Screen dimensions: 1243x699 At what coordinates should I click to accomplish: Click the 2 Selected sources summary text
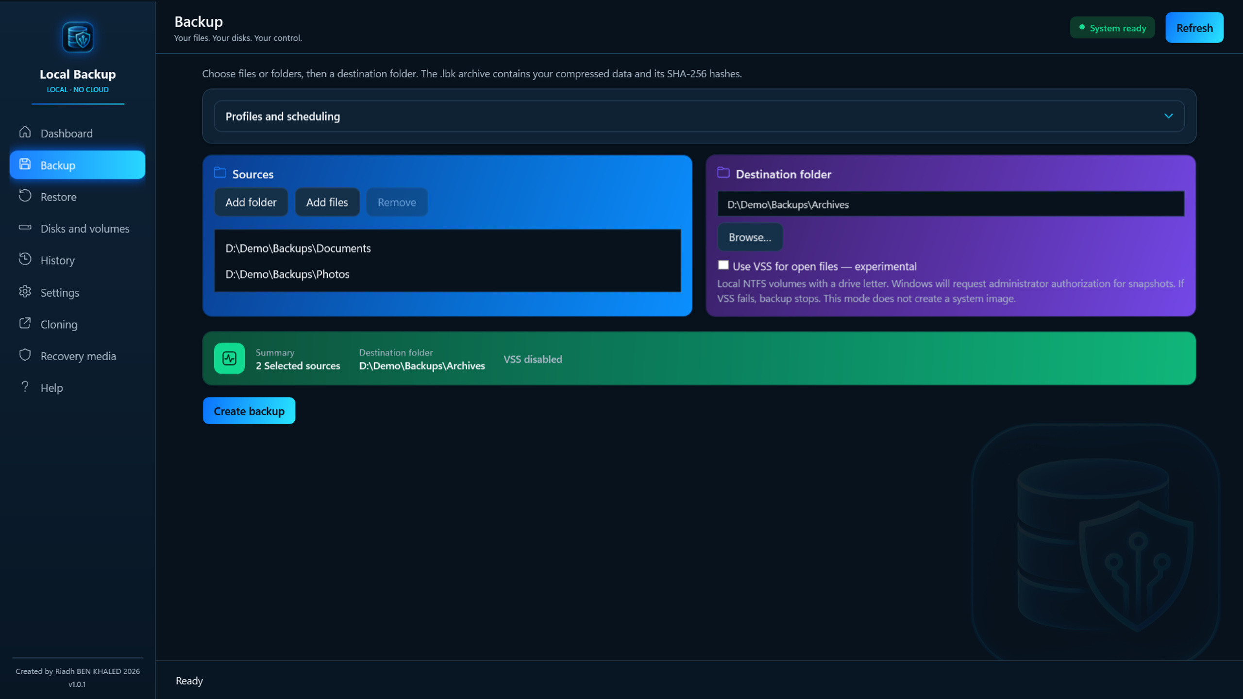pos(298,366)
